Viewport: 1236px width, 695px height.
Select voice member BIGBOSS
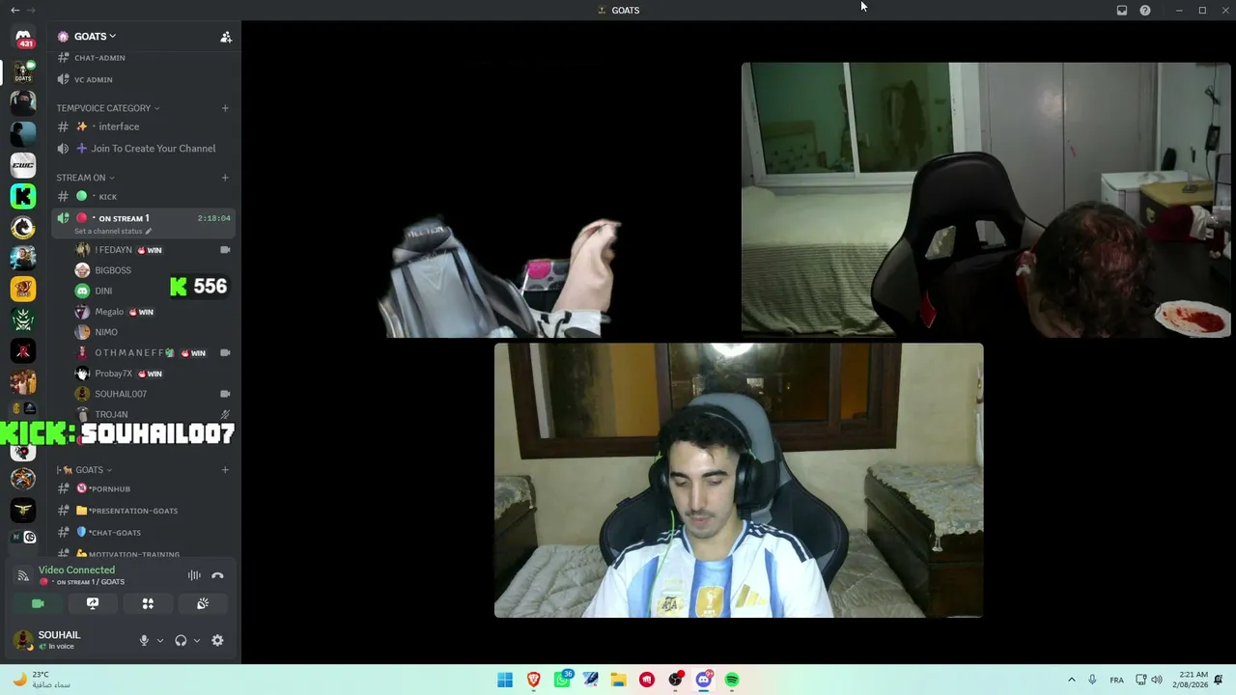click(x=154, y=270)
